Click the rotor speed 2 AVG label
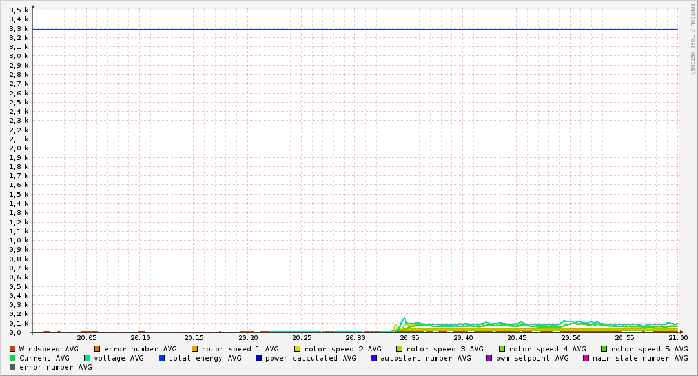The height and width of the screenshot is (376, 698). (x=342, y=349)
